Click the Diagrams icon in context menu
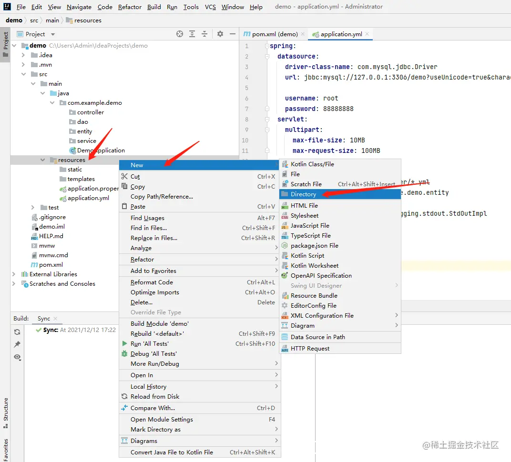The height and width of the screenshot is (462, 511). [124, 441]
